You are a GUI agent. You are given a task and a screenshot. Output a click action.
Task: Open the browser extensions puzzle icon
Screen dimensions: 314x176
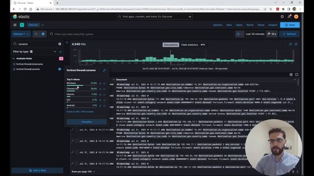point(283,9)
